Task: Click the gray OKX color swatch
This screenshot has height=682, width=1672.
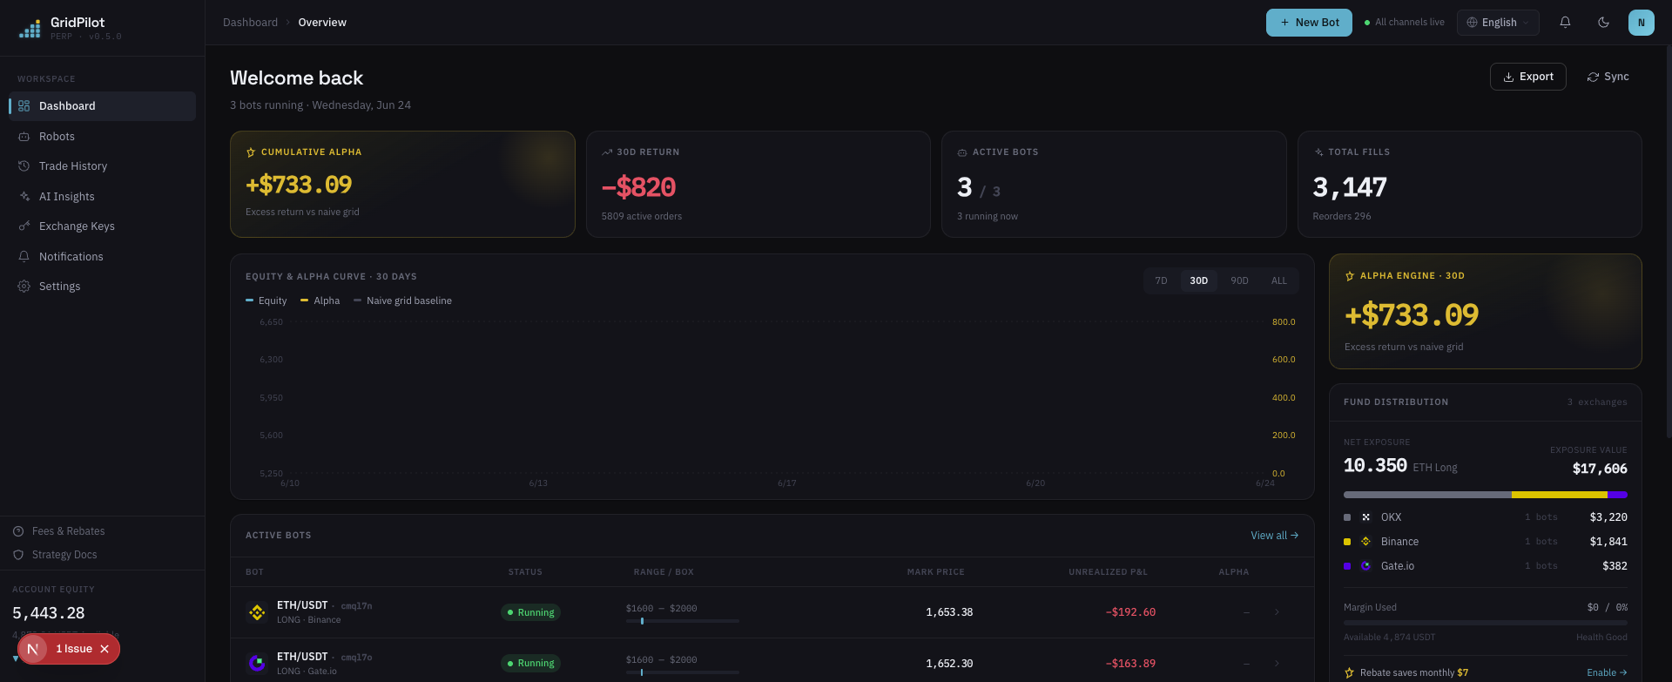Action: pos(1347,517)
